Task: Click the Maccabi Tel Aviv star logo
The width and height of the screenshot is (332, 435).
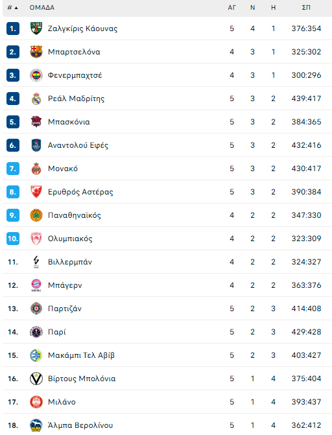Action: (36, 355)
